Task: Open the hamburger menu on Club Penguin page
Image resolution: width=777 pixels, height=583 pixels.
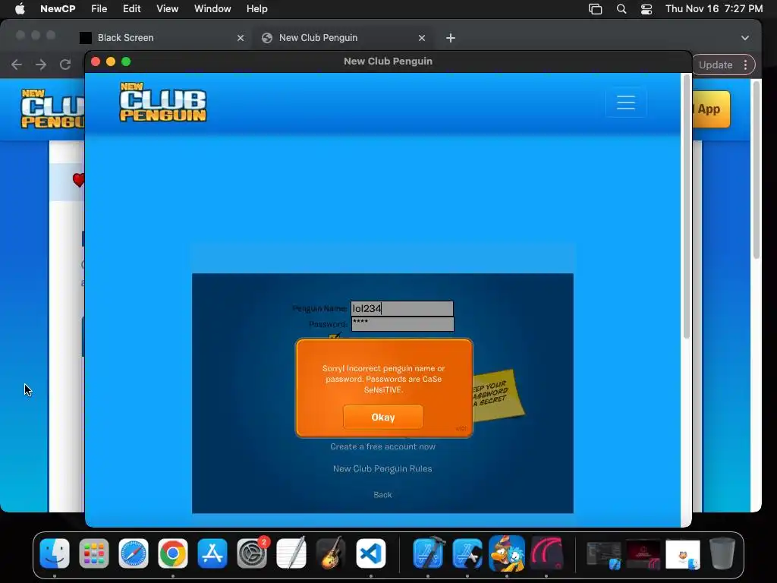Action: point(626,102)
